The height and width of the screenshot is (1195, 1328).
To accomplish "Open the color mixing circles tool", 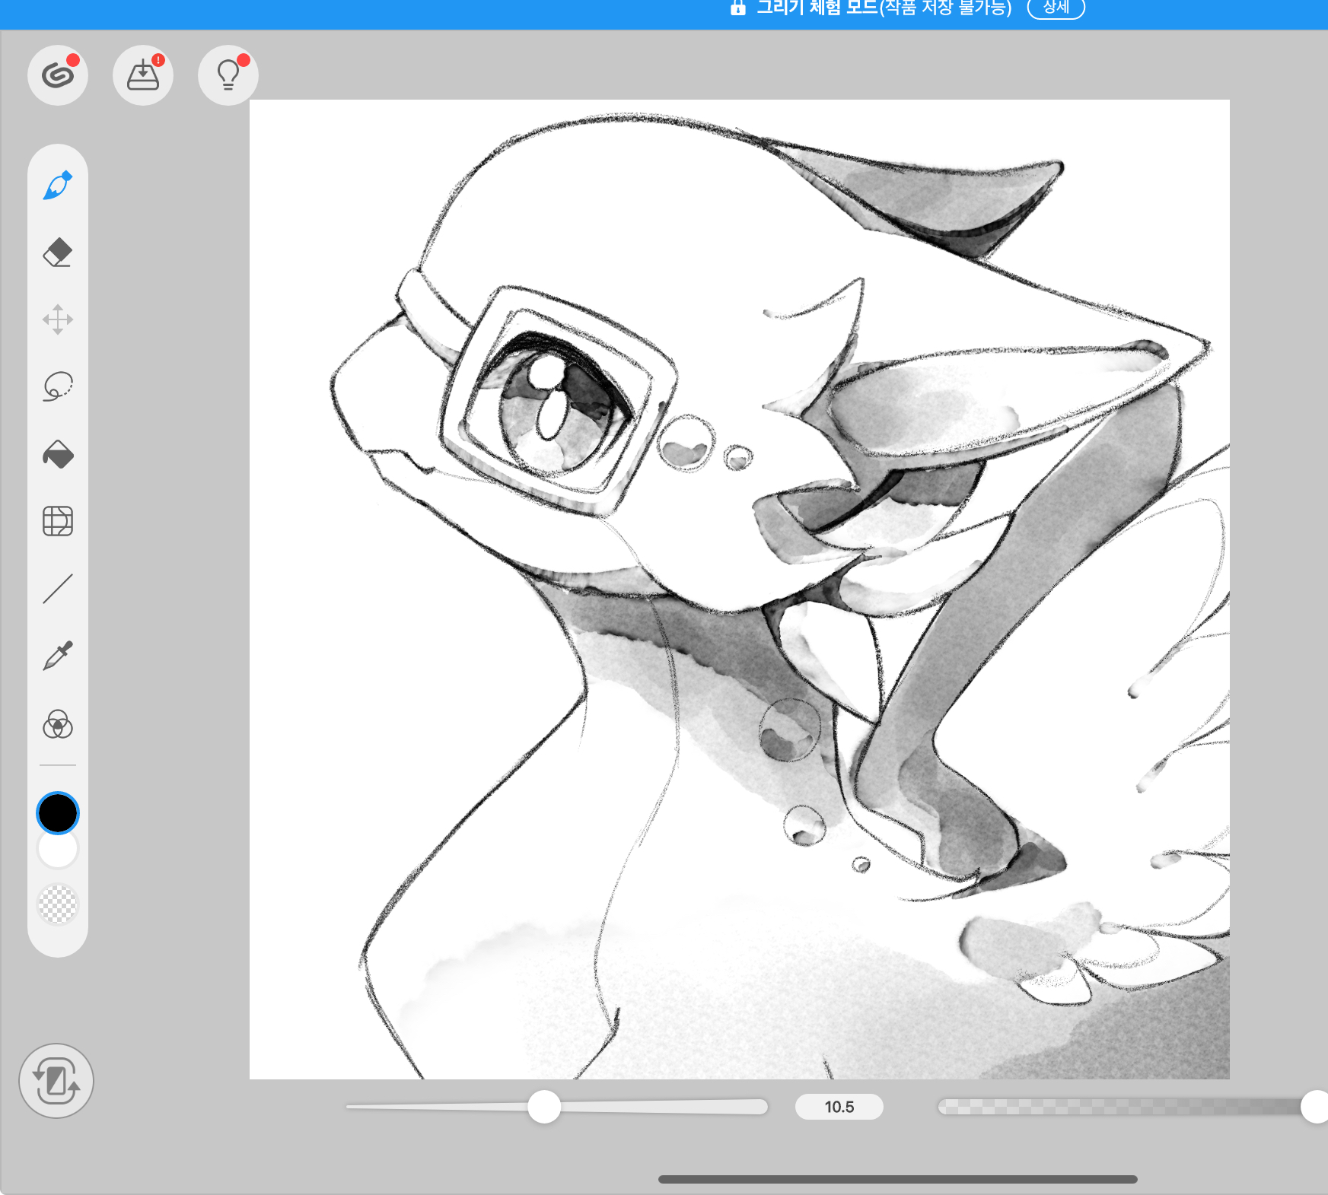I will click(x=58, y=724).
